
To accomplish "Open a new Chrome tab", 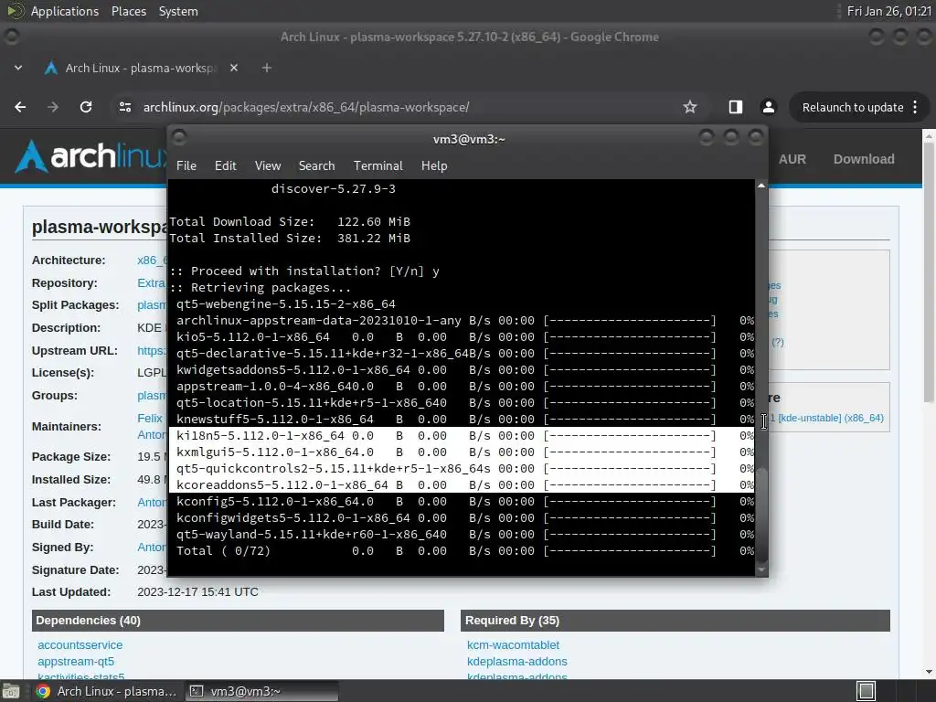I will pos(267,68).
